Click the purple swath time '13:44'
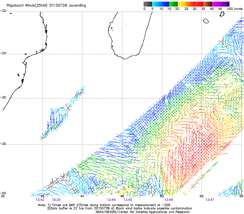This screenshot has width=244, height=214. coord(111,200)
